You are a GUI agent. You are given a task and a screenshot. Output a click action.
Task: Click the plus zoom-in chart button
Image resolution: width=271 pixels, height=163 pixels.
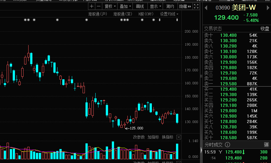point(91,7)
